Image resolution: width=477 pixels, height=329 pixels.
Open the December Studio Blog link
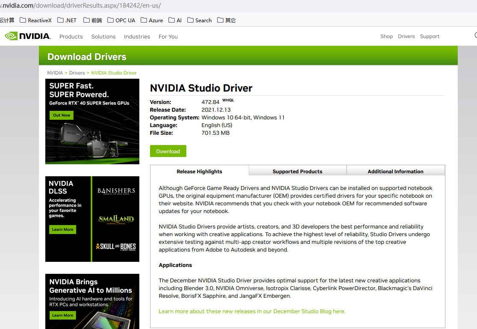(252, 311)
